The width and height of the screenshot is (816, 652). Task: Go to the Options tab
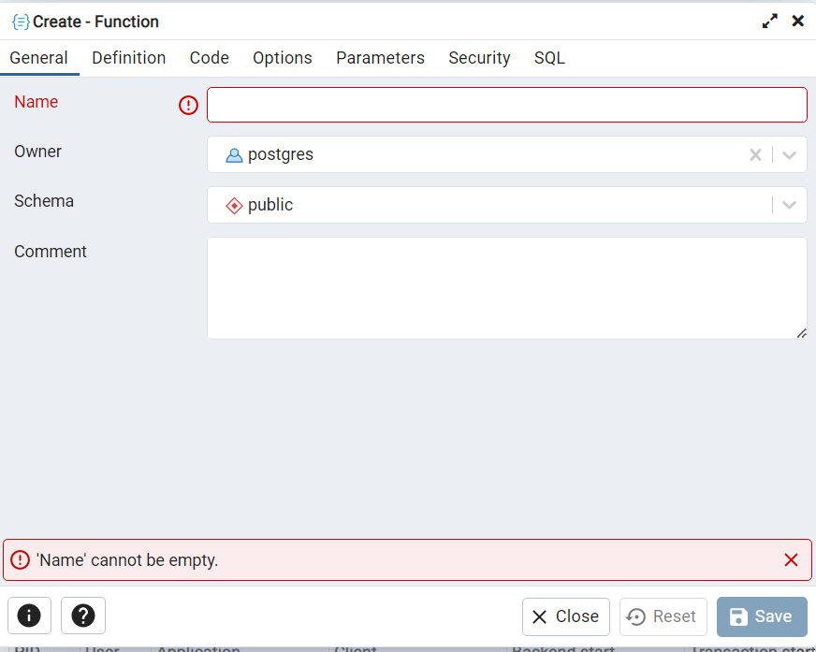[x=283, y=58]
